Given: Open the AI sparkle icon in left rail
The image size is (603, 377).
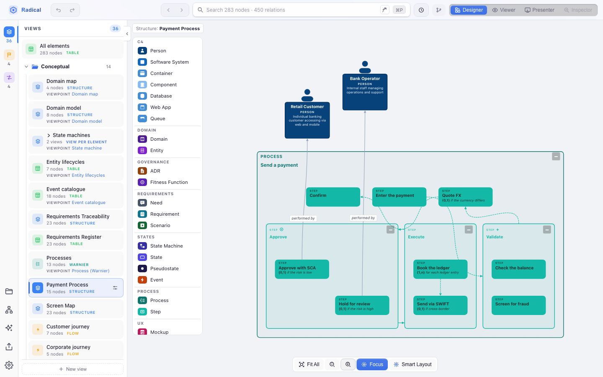Looking at the screenshot, I should pos(9,328).
